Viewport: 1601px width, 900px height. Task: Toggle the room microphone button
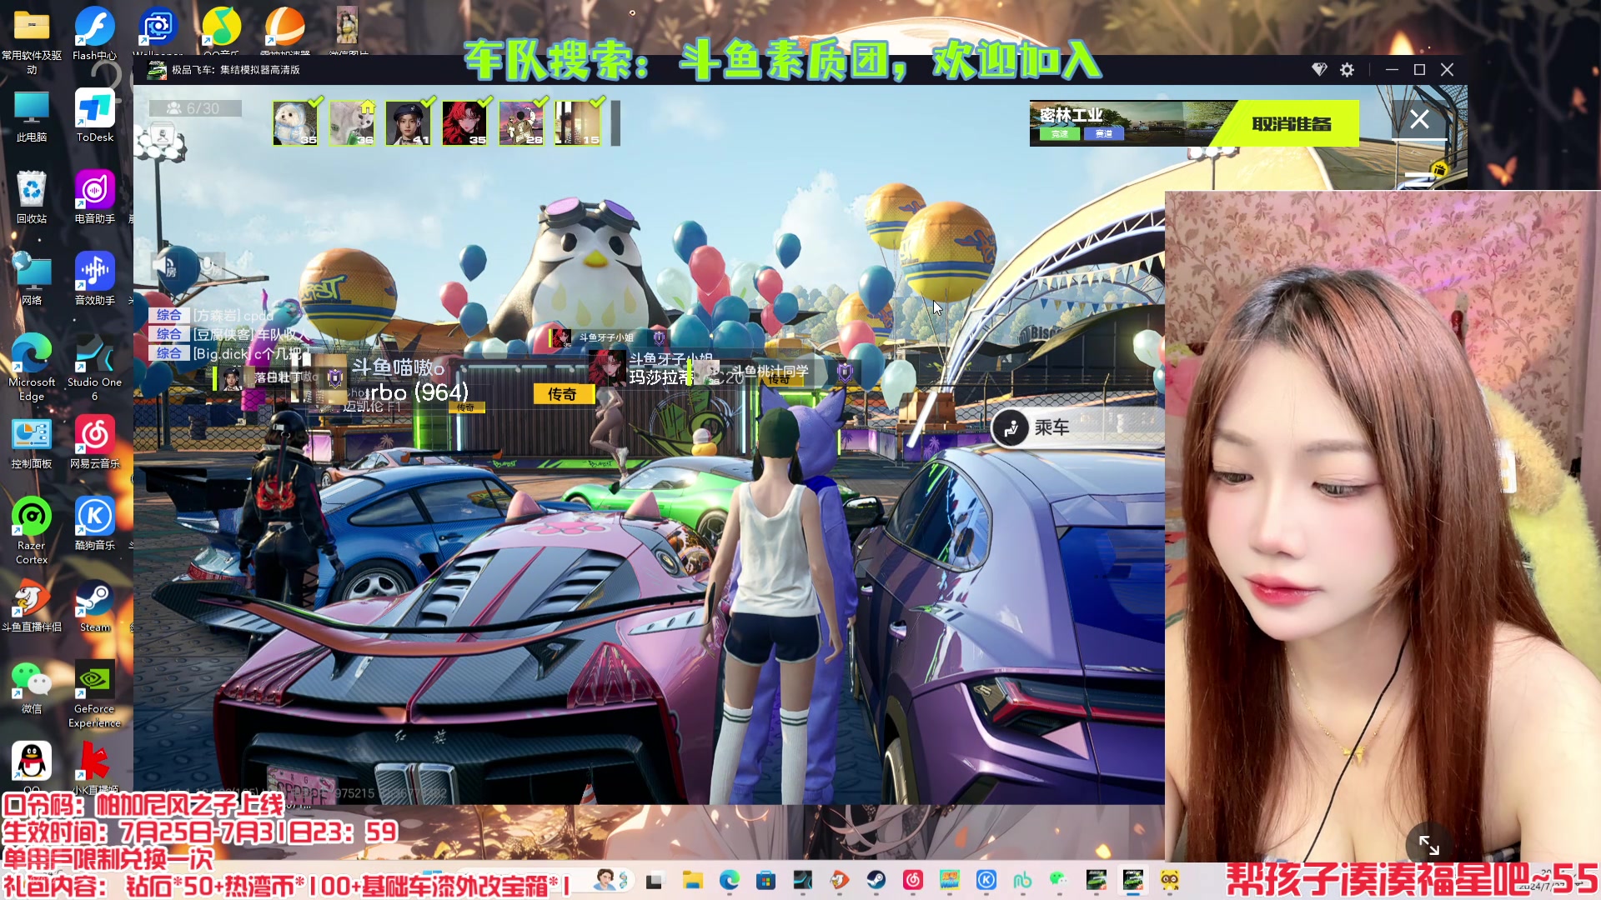pos(209,267)
